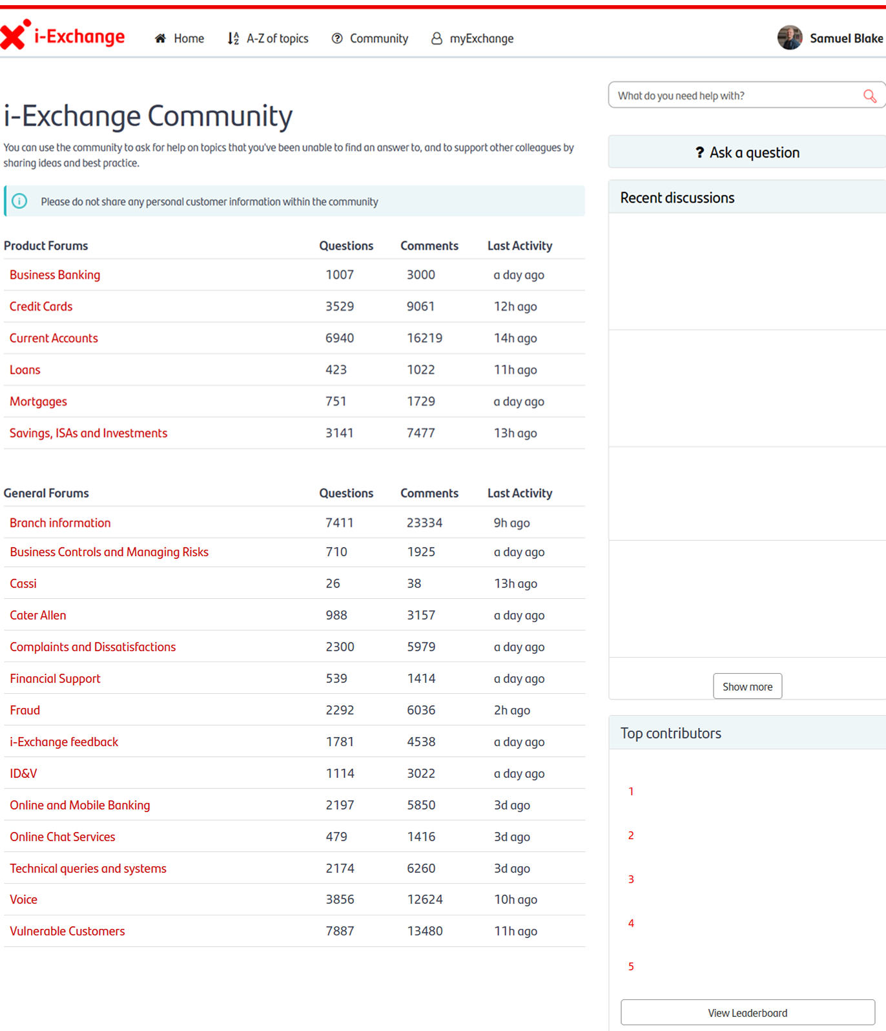Viewport: 886px width, 1031px height.
Task: Click the A-Z sort icon
Action: click(x=233, y=39)
